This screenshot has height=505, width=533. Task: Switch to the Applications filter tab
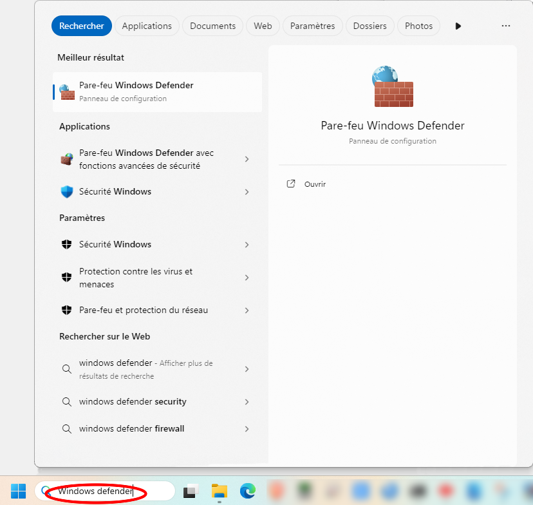click(147, 26)
